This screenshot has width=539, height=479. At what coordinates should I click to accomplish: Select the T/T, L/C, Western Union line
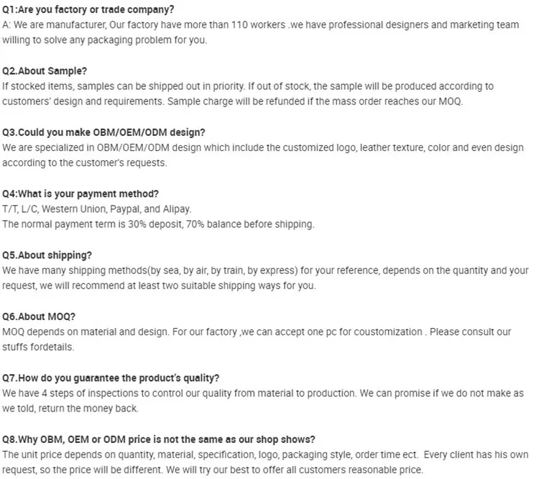[96, 209]
